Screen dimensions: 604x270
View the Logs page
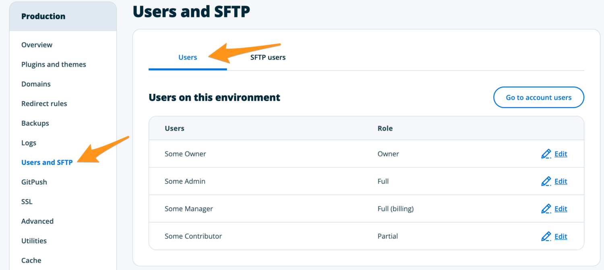29,143
